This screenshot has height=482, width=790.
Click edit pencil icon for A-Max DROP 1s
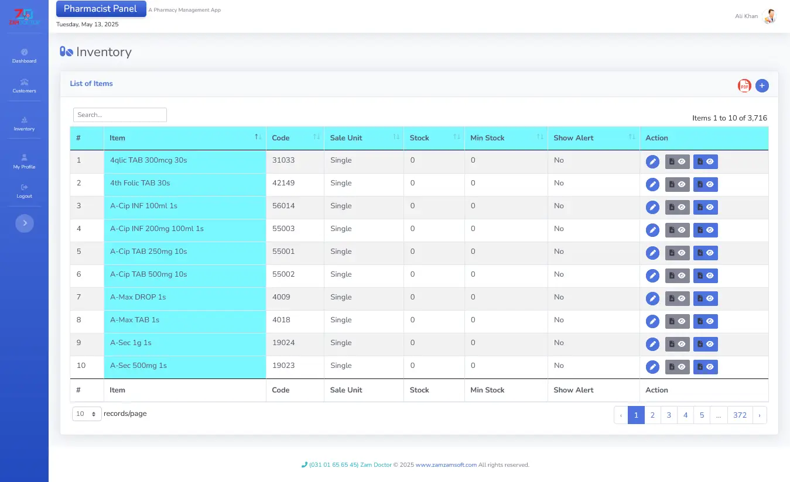652,299
